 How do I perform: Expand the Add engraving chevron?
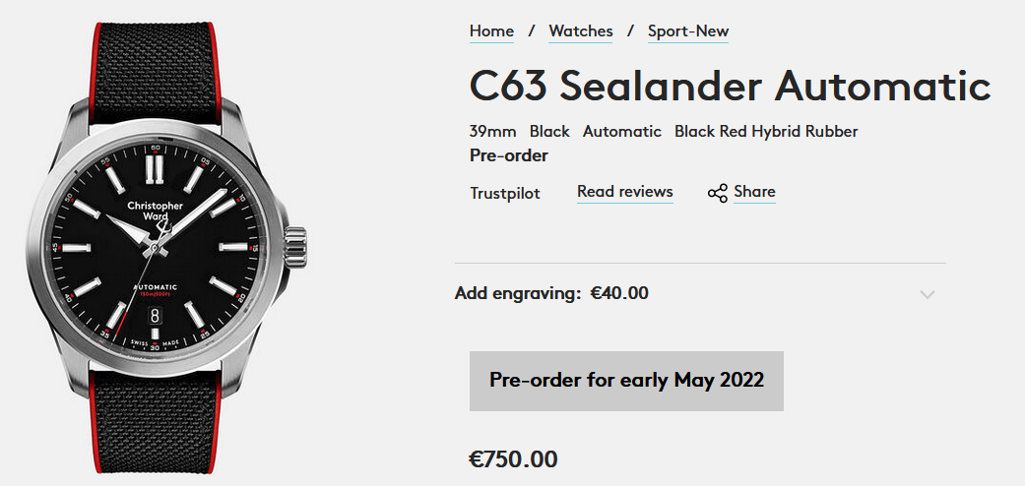coord(927,294)
